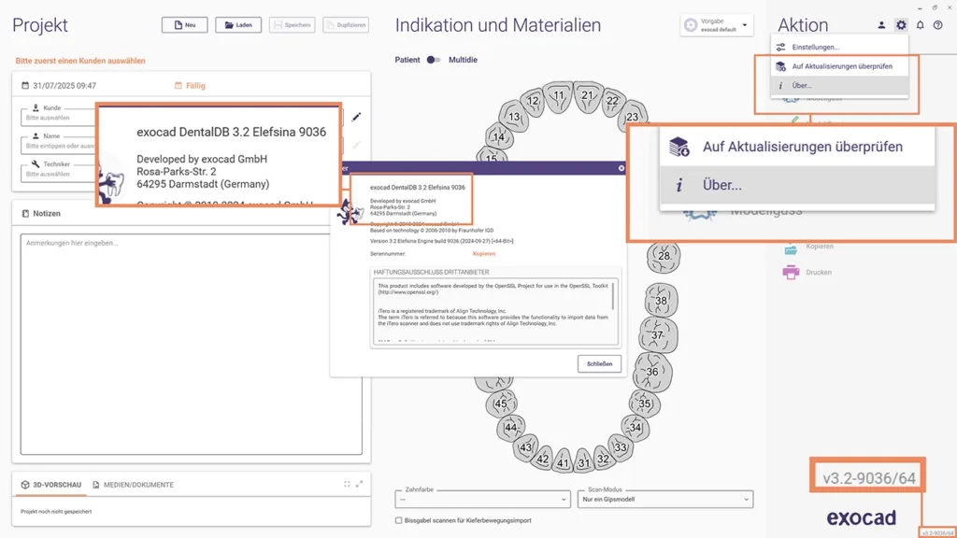Click the Neu project button
This screenshot has width=957, height=538.
(x=184, y=25)
